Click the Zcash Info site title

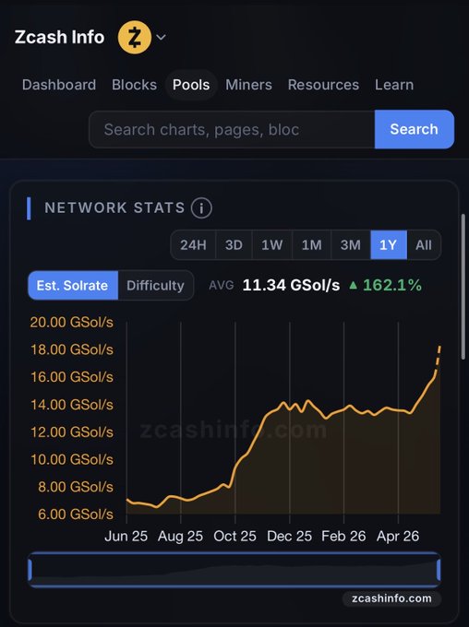59,37
